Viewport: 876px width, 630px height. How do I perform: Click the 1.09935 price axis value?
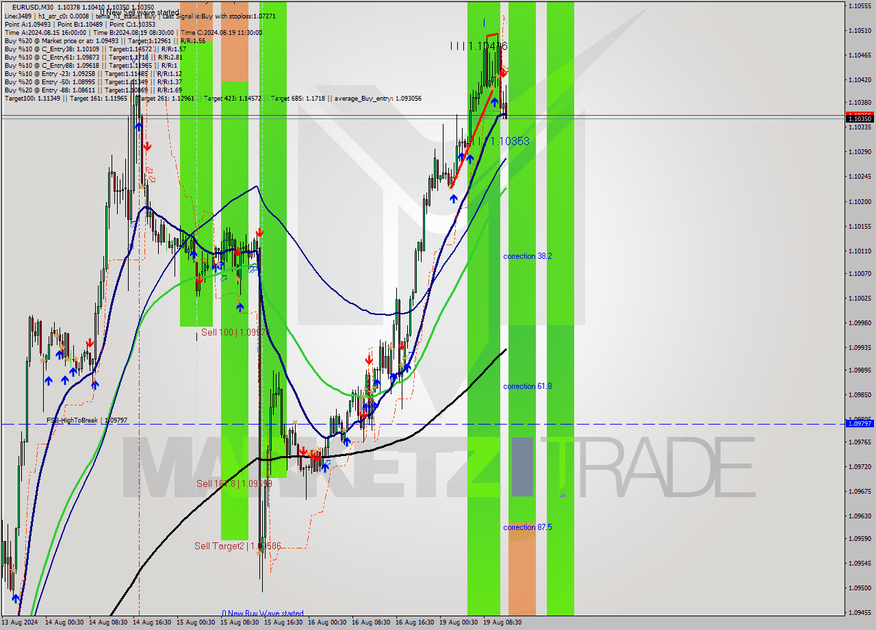pyautogui.click(x=860, y=348)
